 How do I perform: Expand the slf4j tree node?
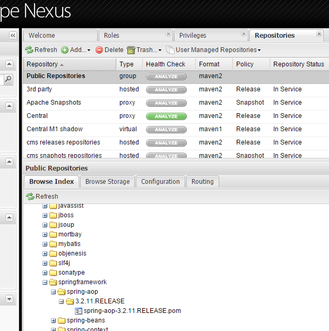[x=45, y=263]
